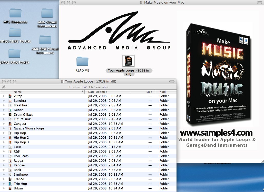Select the Garage/House loops row
The height and width of the screenshot is (192, 264).
[29, 128]
